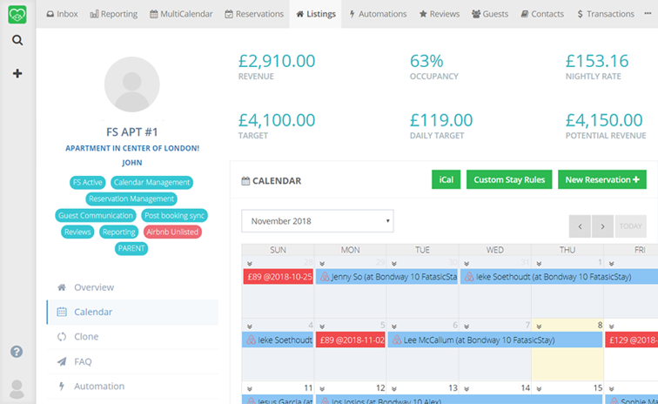Click the plus add icon in sidebar

pos(17,73)
